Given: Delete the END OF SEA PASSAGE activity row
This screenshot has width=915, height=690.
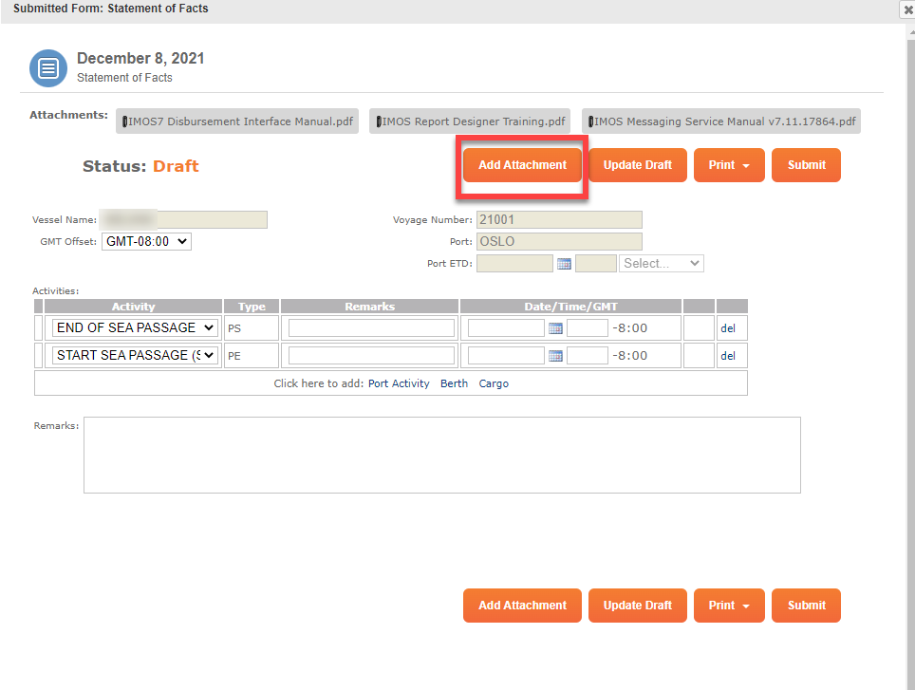Looking at the screenshot, I should point(731,326).
